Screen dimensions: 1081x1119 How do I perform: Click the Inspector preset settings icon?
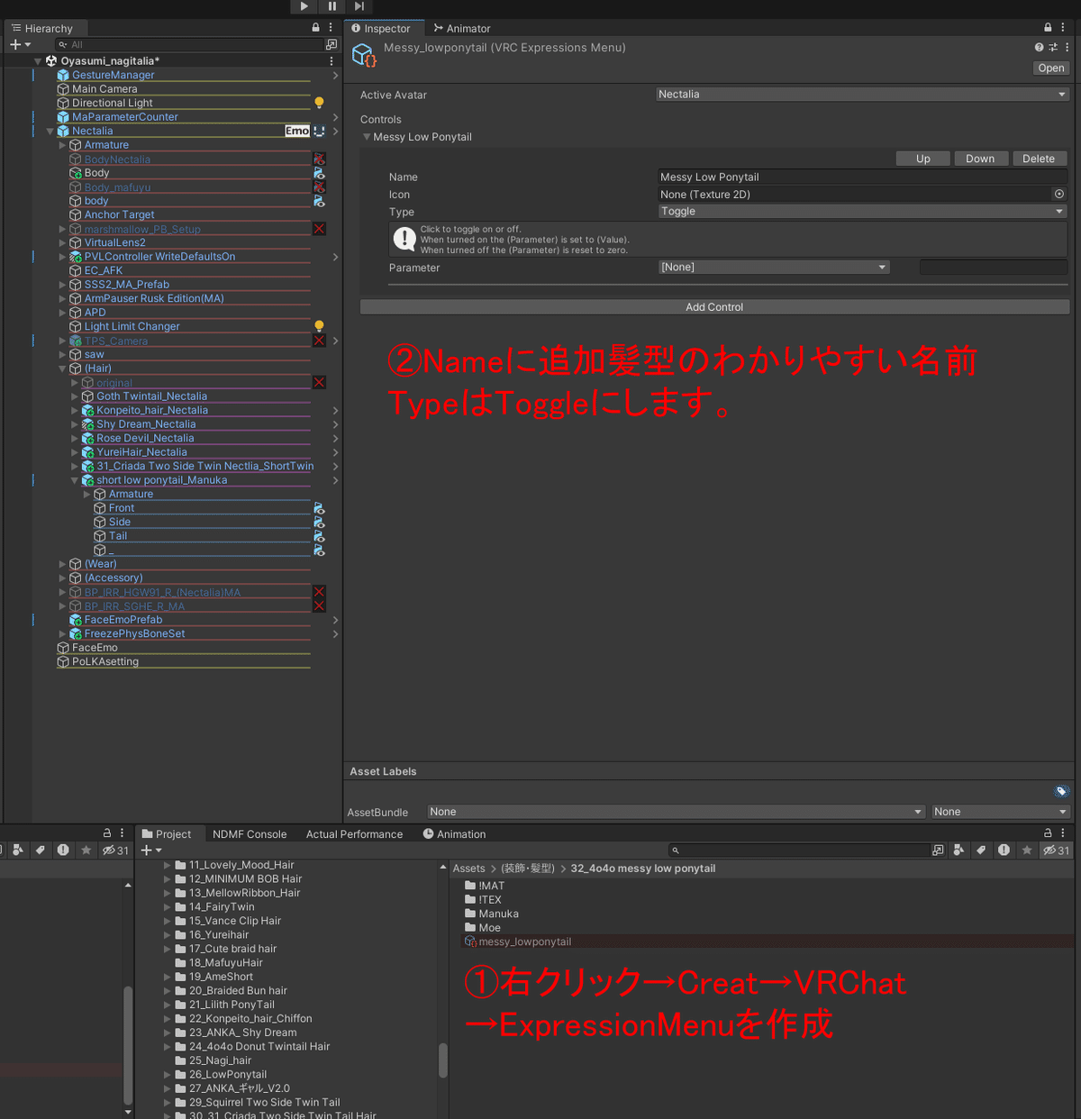[1053, 48]
